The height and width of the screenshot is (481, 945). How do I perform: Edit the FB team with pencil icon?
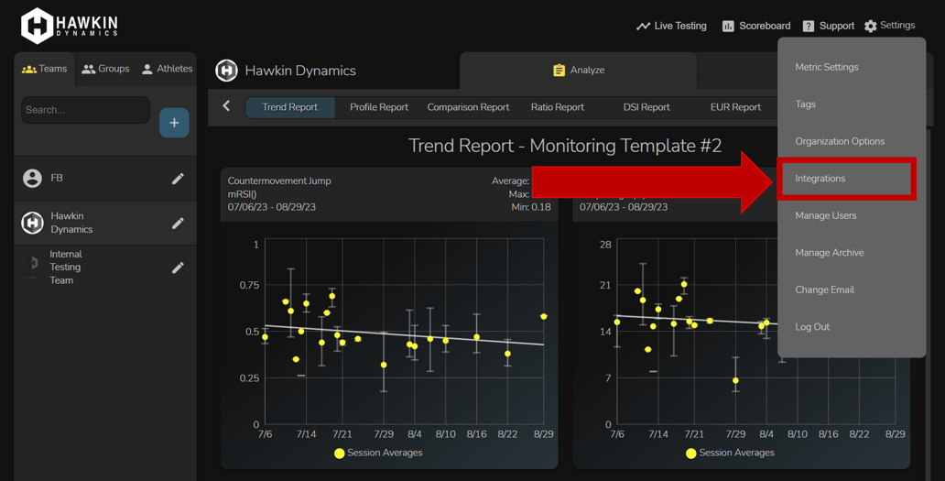tap(178, 179)
